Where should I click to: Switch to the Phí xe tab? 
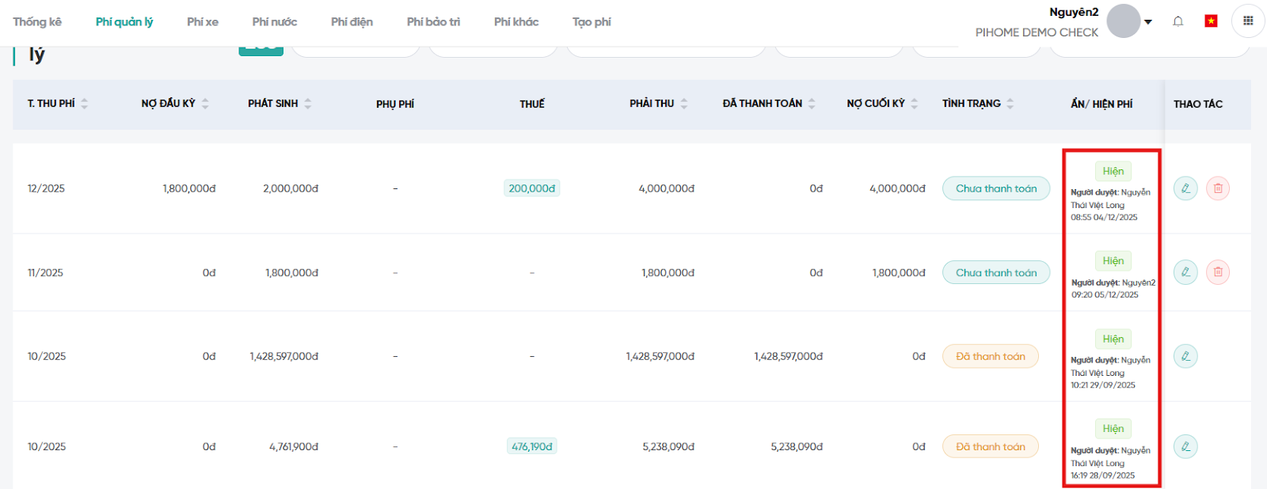[203, 22]
